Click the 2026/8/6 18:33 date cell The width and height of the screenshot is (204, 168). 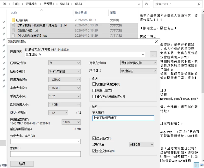[85, 20]
